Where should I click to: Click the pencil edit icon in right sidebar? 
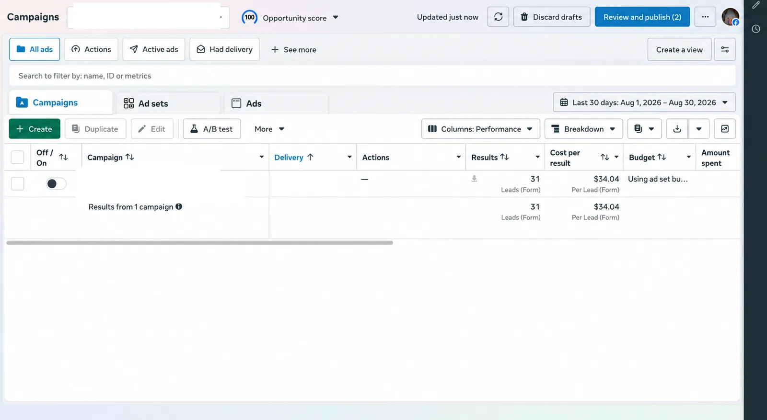point(756,5)
